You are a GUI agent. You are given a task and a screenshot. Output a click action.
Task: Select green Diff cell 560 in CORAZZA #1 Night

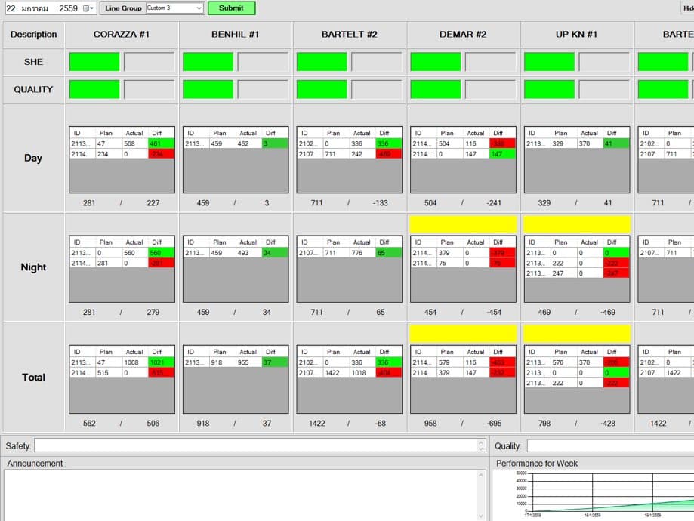[161, 253]
